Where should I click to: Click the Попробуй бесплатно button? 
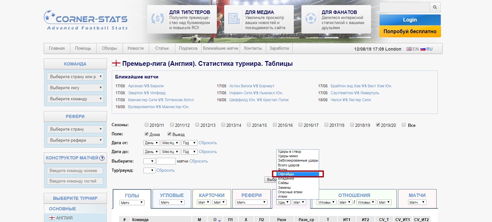(x=410, y=32)
